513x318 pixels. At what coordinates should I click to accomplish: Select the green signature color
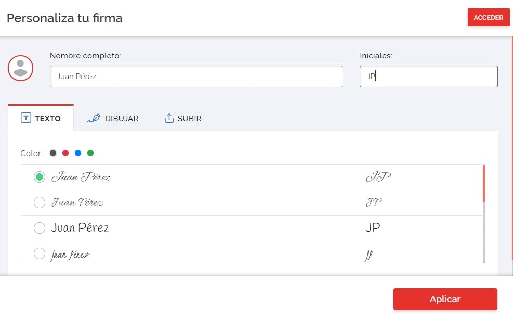click(x=90, y=153)
